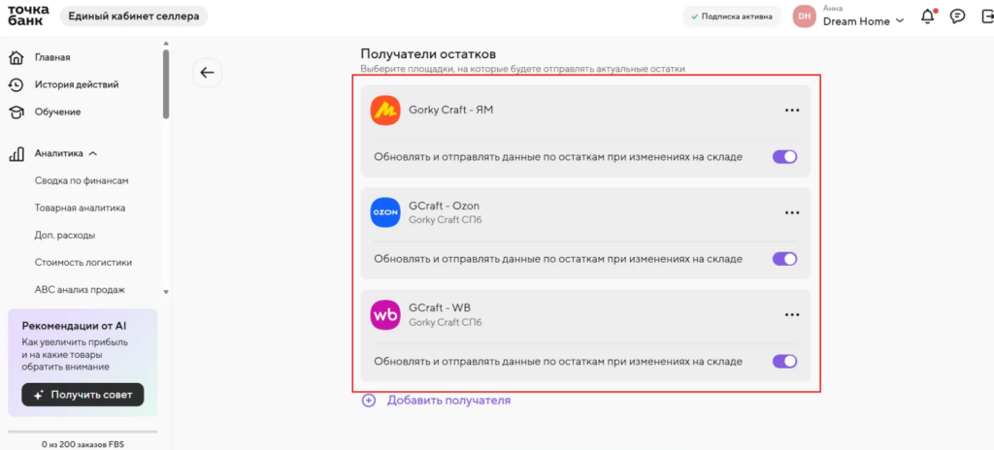Open Стоимость логистики
Image resolution: width=994 pixels, height=450 pixels.
[x=83, y=263]
